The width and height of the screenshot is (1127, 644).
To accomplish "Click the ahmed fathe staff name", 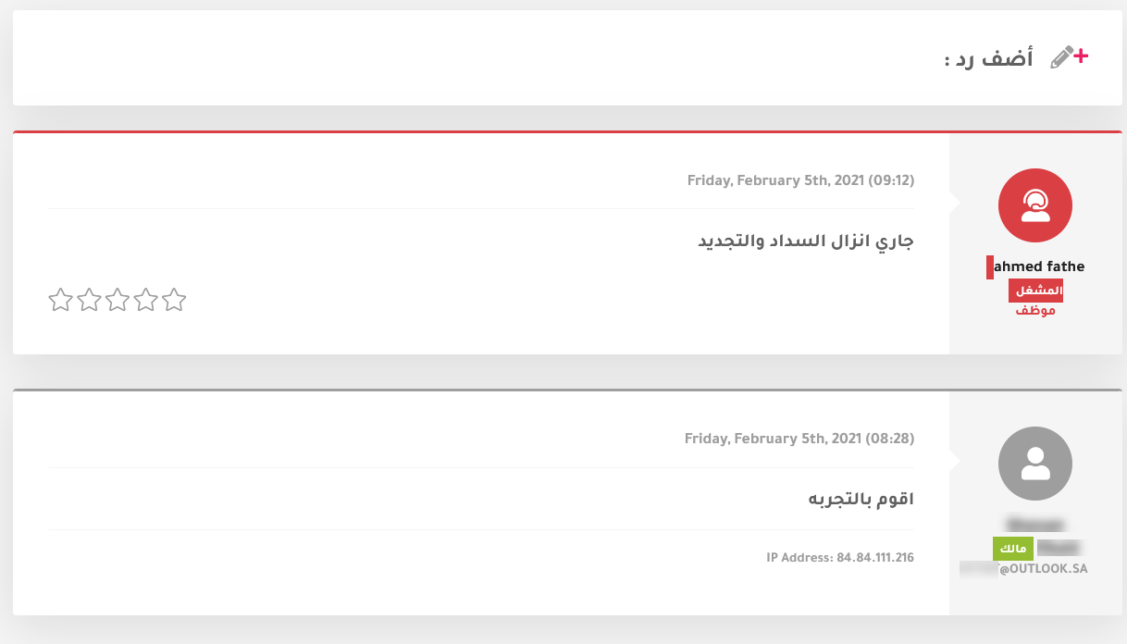I will [x=1038, y=266].
